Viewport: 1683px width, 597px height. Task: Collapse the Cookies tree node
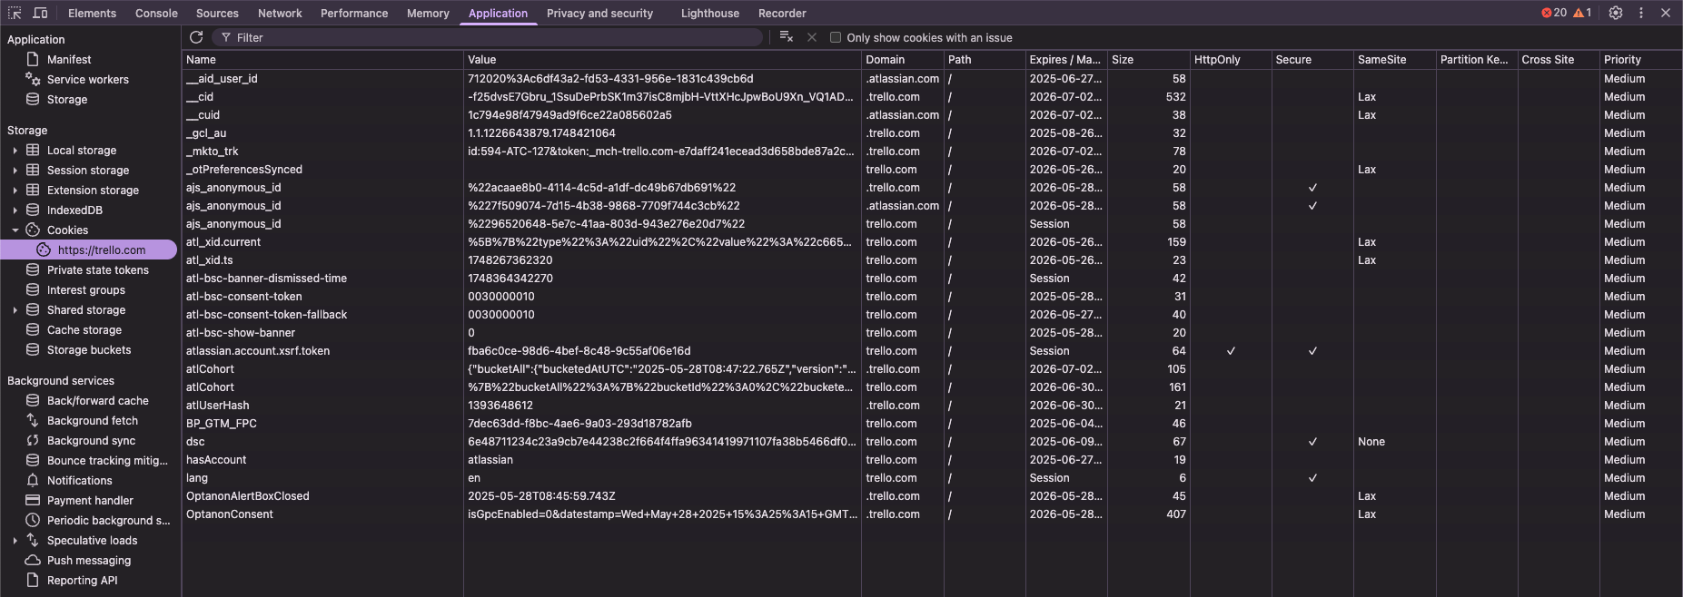click(15, 230)
